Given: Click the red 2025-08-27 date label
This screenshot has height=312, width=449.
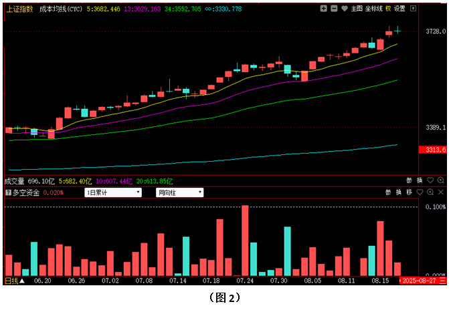Looking at the screenshot, I should click(x=420, y=281).
